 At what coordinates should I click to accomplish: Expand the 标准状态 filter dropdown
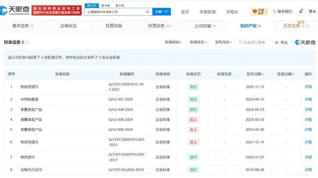point(198,42)
